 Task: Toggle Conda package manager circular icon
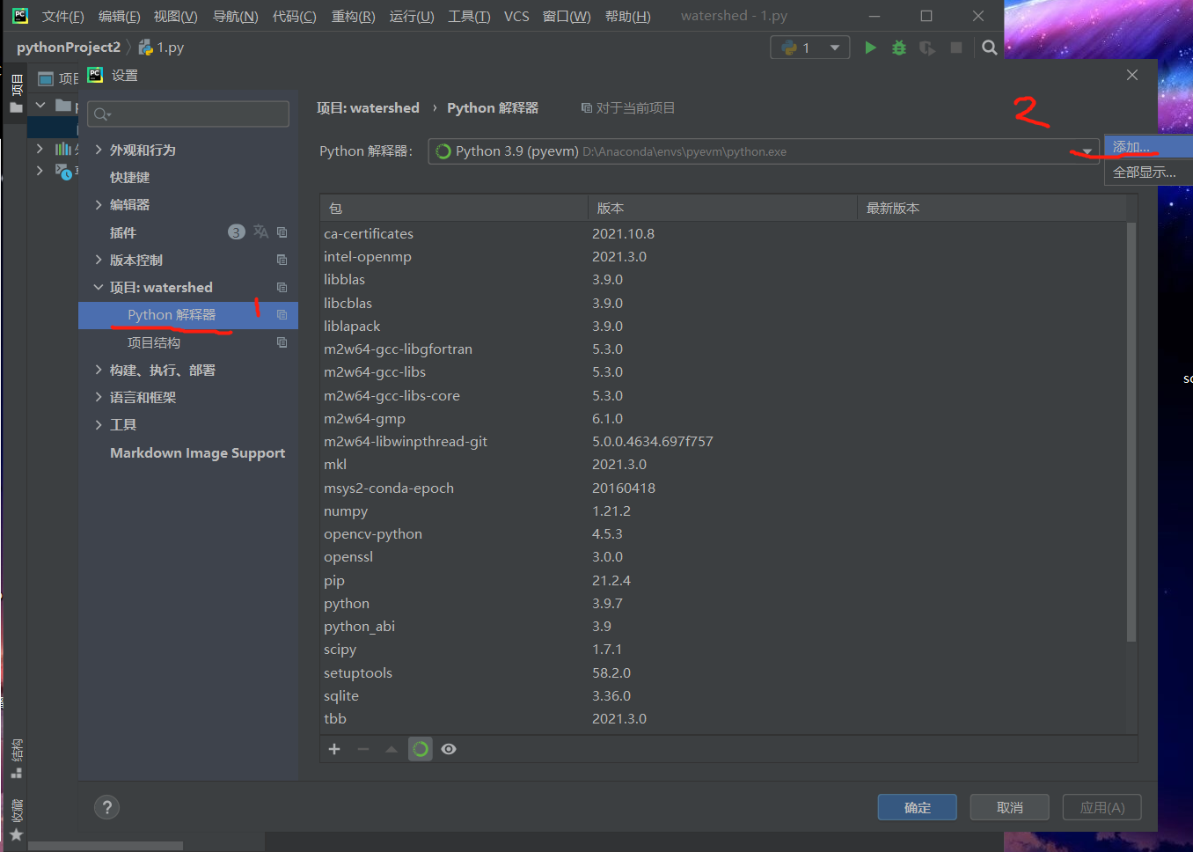421,749
